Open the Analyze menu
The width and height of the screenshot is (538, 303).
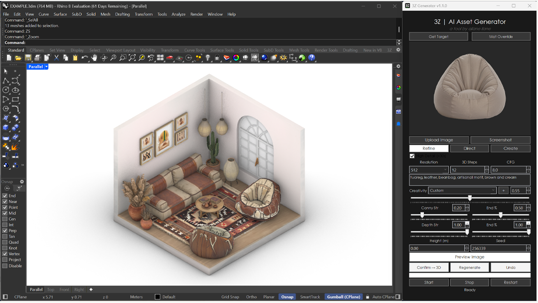(x=178, y=14)
